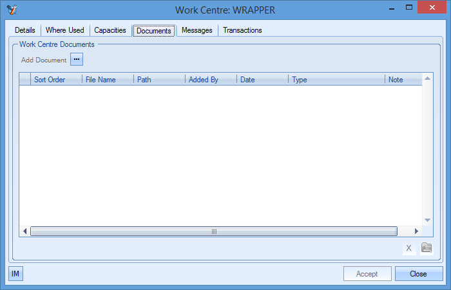The width and height of the screenshot is (451, 290).
Task: Click the File Name column header
Action: click(x=108, y=80)
